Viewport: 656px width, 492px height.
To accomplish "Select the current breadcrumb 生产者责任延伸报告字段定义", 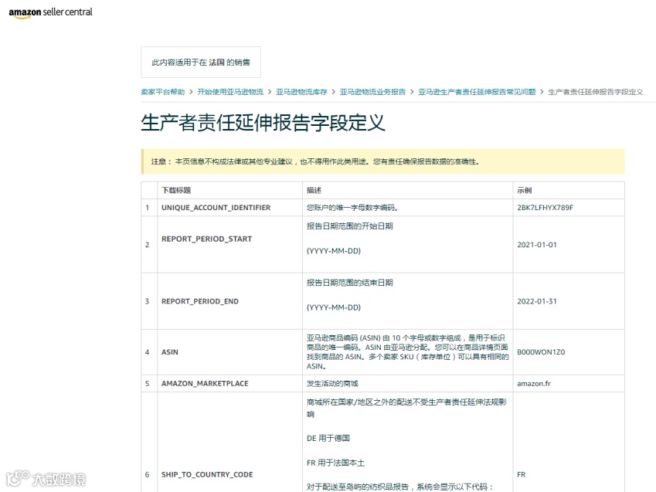I will [x=595, y=92].
